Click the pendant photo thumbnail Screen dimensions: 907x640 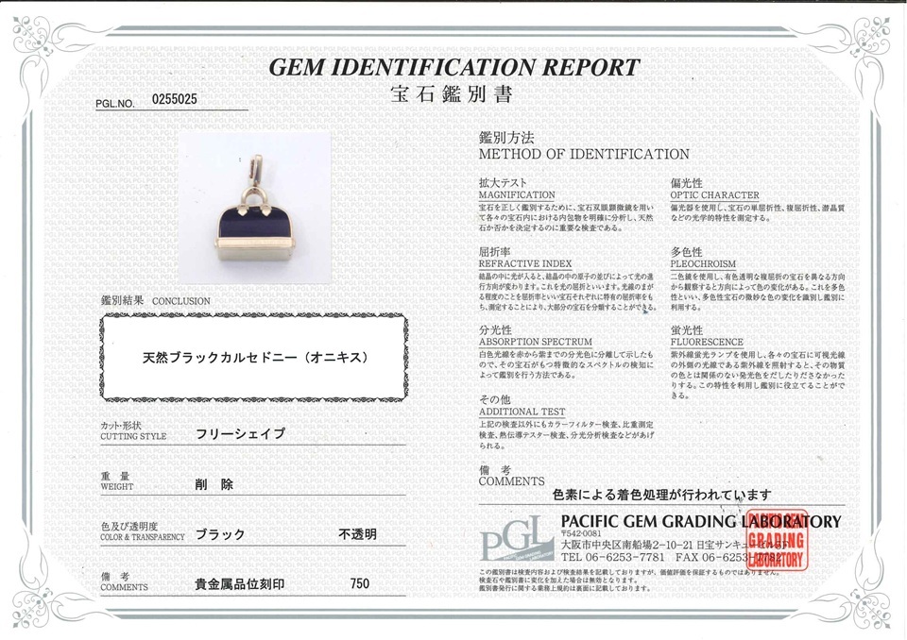click(255, 208)
